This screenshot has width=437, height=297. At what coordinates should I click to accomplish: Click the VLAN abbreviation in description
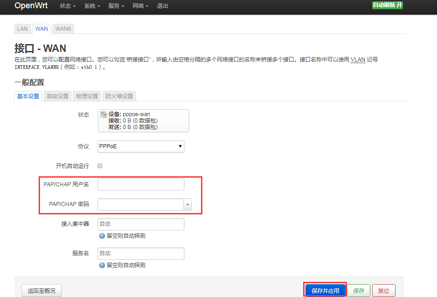click(x=358, y=60)
